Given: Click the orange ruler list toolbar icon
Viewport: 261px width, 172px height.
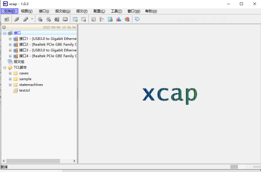Looking at the screenshot, I should coord(102,19).
